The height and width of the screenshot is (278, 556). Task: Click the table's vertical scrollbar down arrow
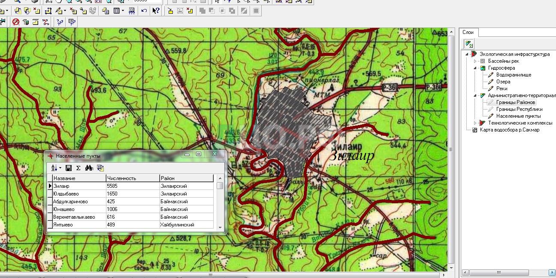220,227
